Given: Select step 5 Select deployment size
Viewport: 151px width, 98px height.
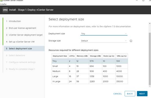Looking at the screenshot, I should [x=24, y=49].
